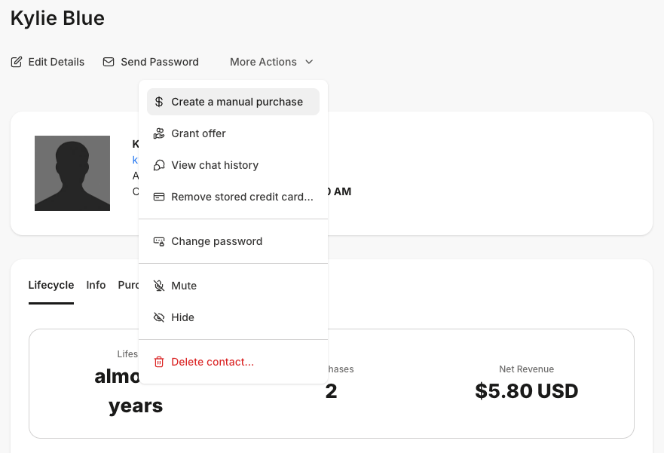
Task: Click the envelope icon for Send Password
Action: click(109, 62)
